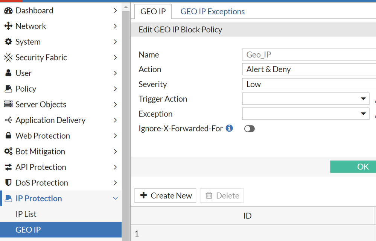The width and height of the screenshot is (376, 241).
Task: Select the table row with ID 1
Action: point(247,233)
